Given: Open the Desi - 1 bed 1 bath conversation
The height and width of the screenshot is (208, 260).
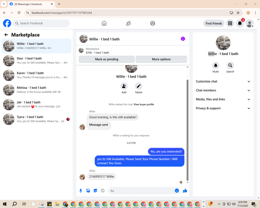Looking at the screenshot, I should [36, 61].
